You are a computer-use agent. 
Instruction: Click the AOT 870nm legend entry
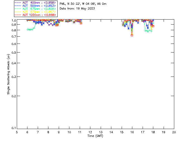pos(35,12)
